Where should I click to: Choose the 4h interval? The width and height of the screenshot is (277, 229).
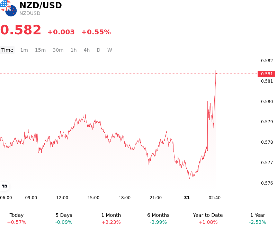coord(87,50)
